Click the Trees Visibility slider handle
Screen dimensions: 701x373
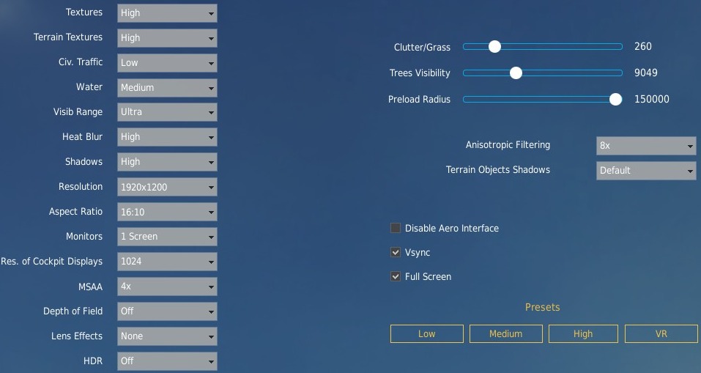point(516,73)
